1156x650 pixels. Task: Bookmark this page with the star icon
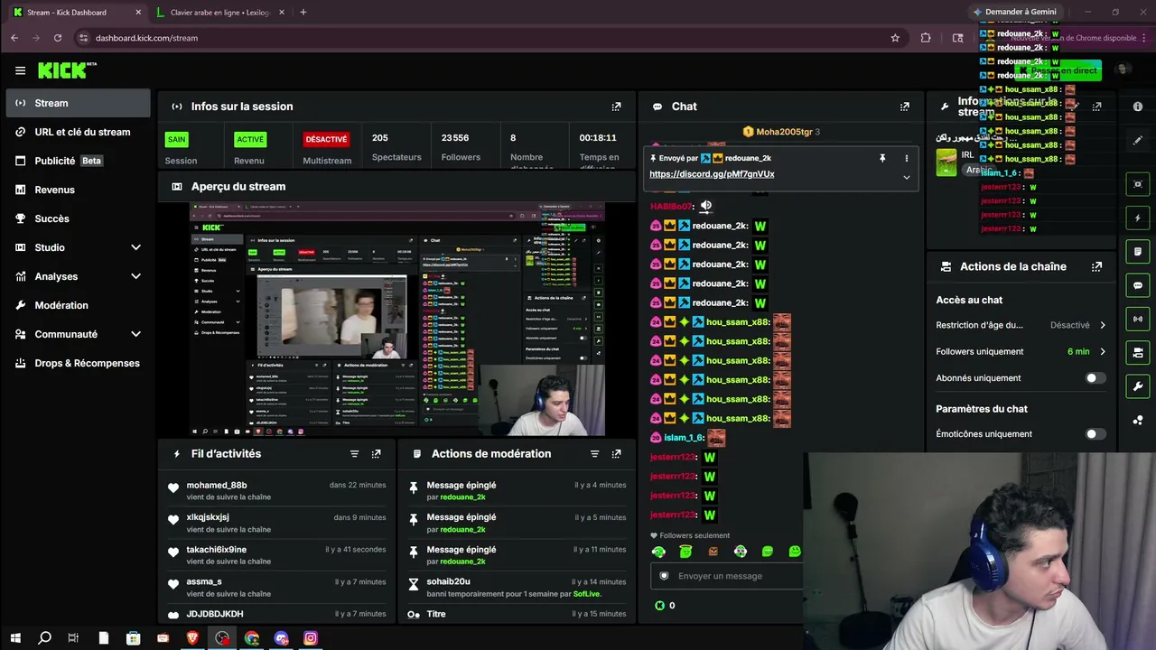coord(895,38)
